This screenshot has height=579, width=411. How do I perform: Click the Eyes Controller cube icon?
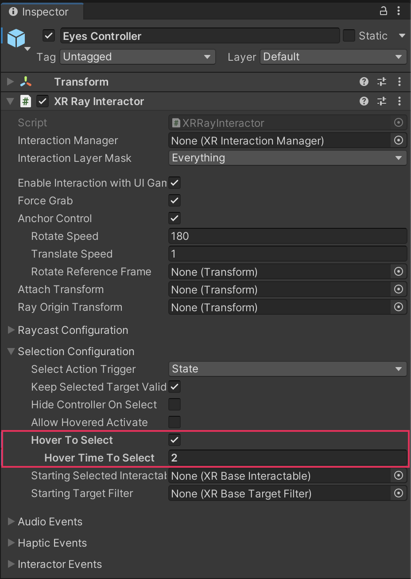click(16, 38)
